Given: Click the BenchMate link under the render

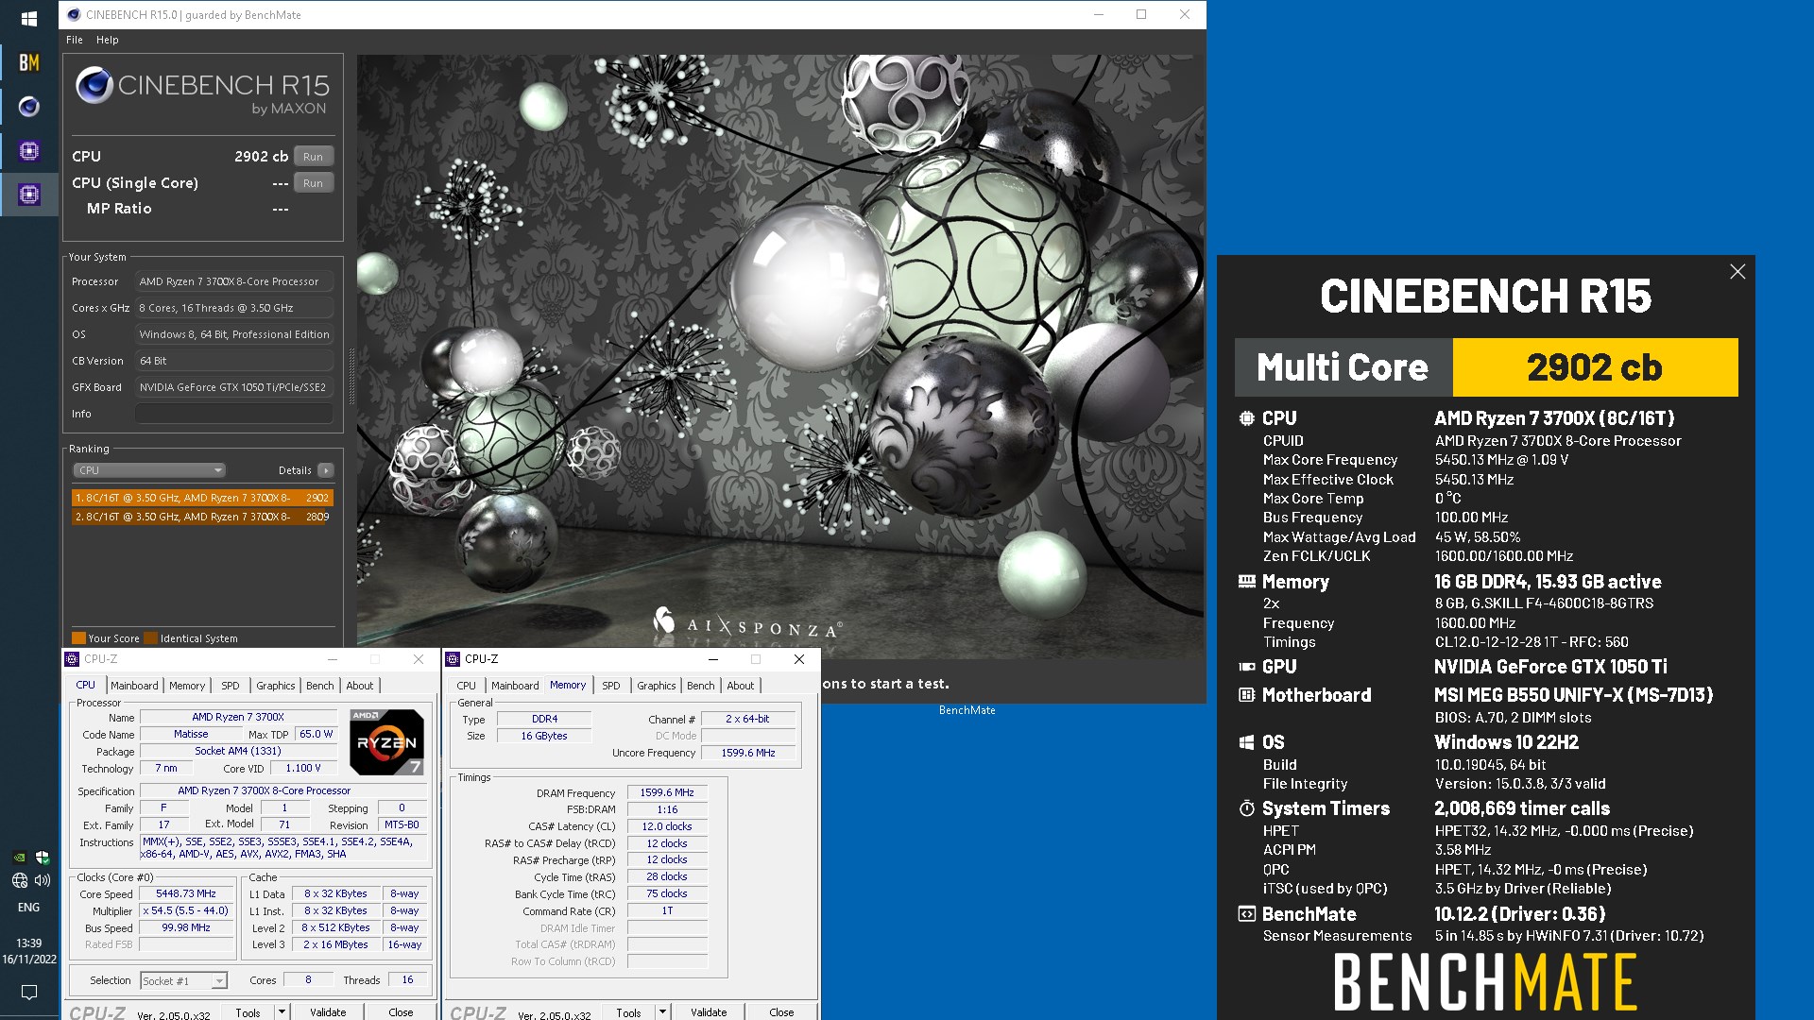Looking at the screenshot, I should point(967,710).
